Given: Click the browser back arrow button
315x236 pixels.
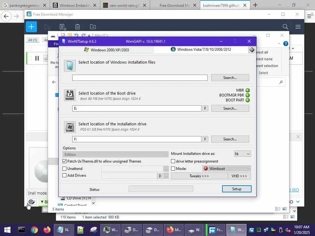Looking at the screenshot, I should pyautogui.click(x=6, y=16).
